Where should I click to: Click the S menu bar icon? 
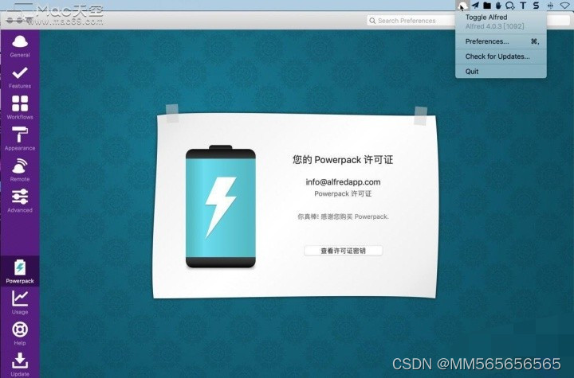536,5
